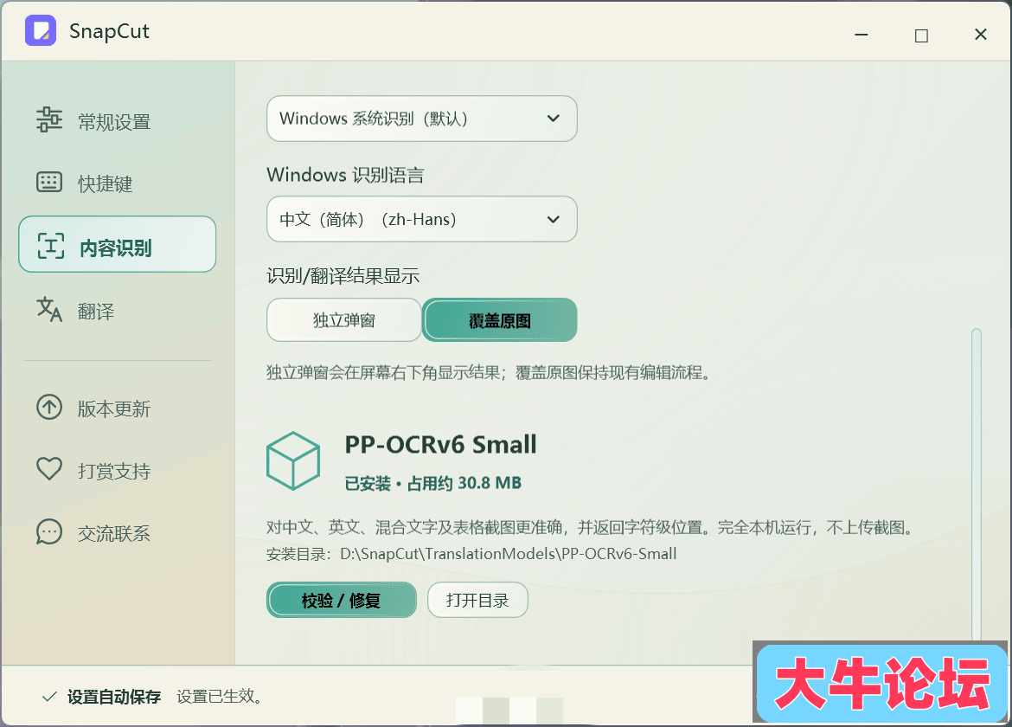Minimize the SnapCut window

pyautogui.click(x=861, y=35)
